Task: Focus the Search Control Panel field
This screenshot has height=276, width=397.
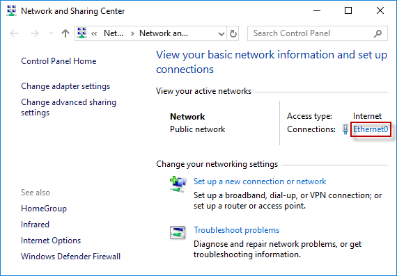Action: coord(317,33)
